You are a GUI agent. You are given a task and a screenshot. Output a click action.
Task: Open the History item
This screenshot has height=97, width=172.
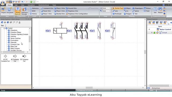[x=33, y=14]
